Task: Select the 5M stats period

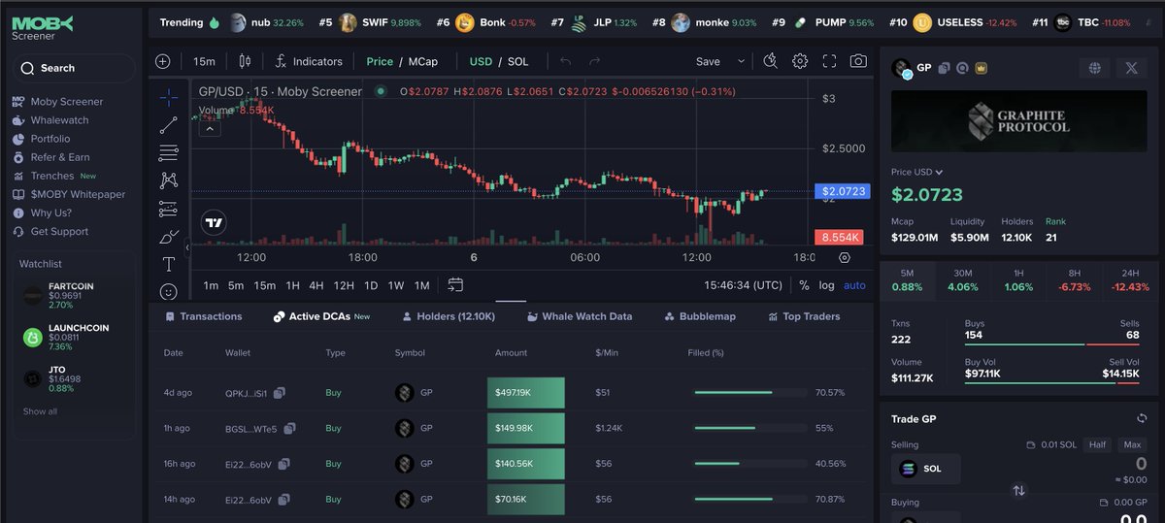Action: [907, 280]
